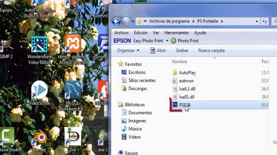The width and height of the screenshot is (277, 155).
Task: Open the recent pages dropdown arrow
Action: 133,22
